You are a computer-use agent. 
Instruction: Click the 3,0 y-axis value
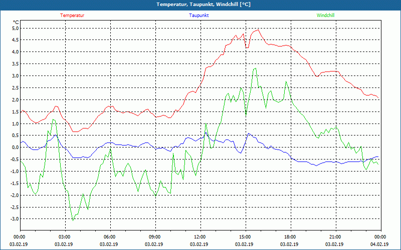(16, 76)
